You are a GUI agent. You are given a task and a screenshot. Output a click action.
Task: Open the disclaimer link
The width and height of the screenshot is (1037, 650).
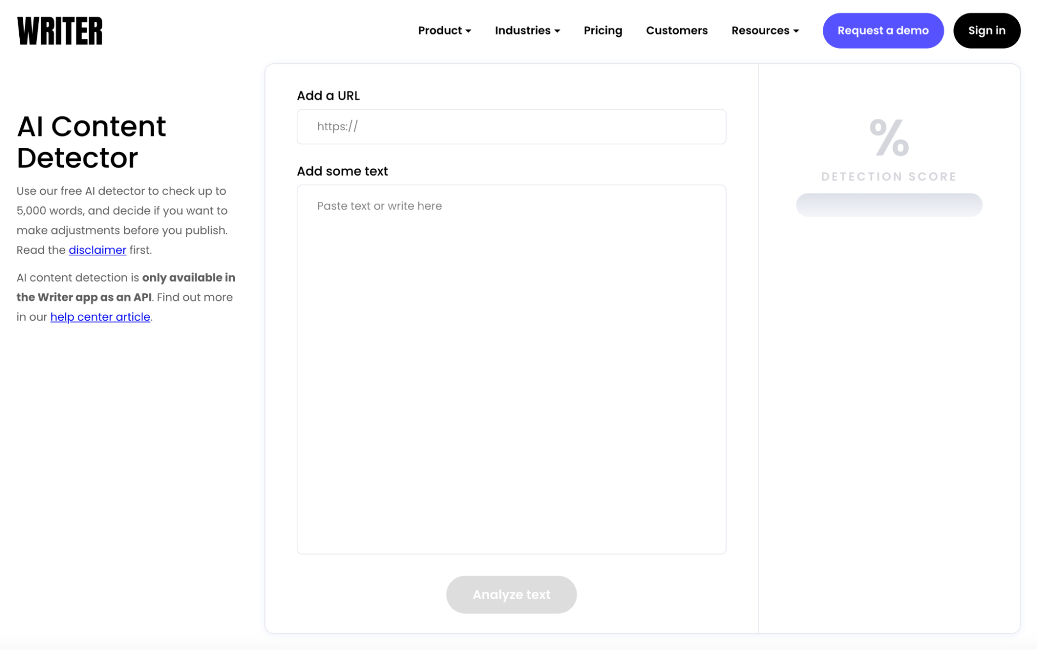point(98,250)
